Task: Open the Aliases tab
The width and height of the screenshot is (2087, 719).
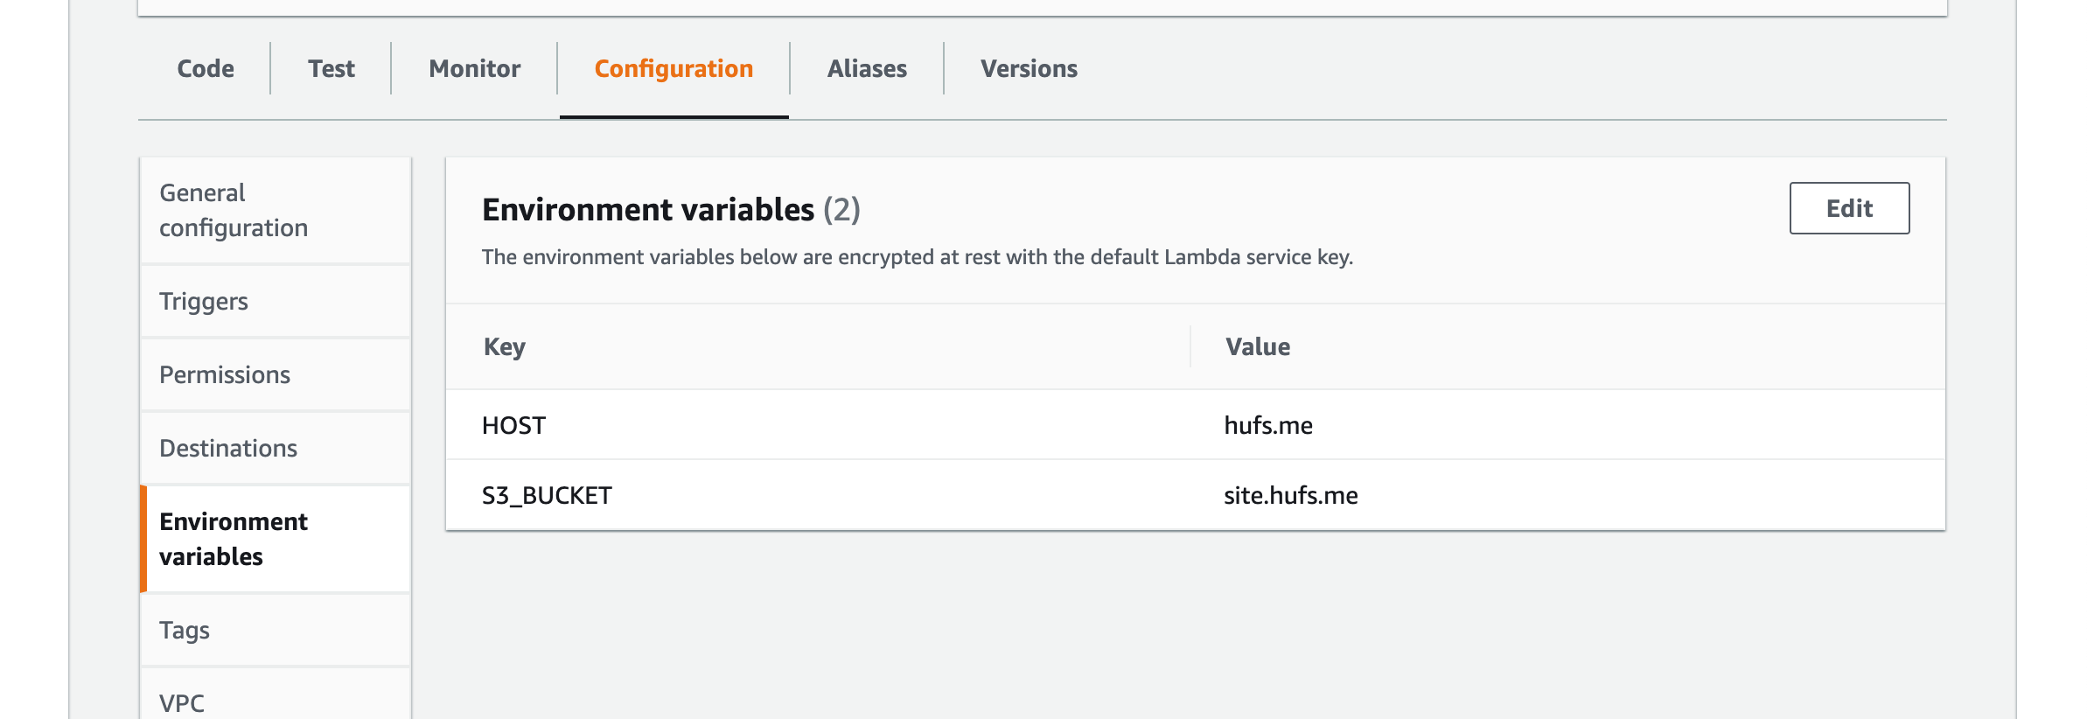Action: 867,68
